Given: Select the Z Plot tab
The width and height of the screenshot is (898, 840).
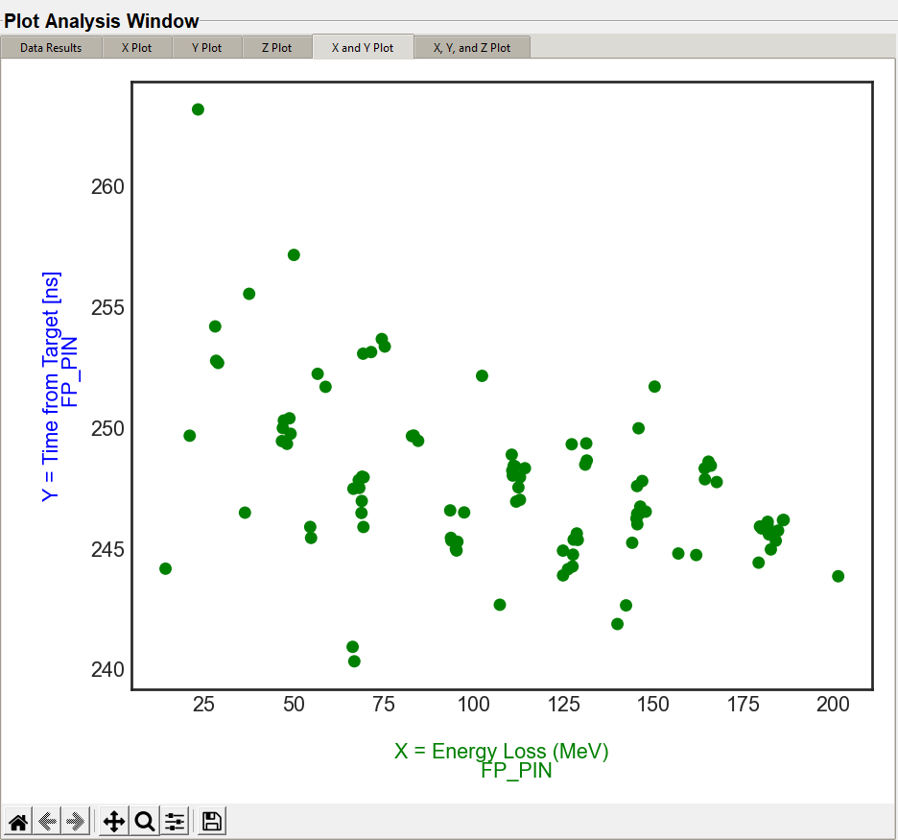Looking at the screenshot, I should tap(276, 47).
